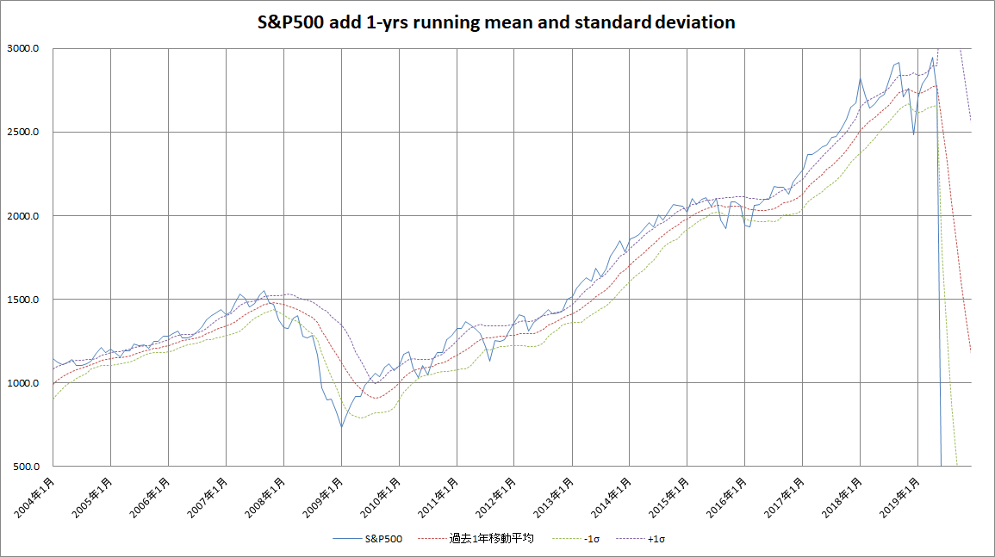This screenshot has width=995, height=557.
Task: Click the 2011年1月 x-axis label
Action: pos(439,498)
